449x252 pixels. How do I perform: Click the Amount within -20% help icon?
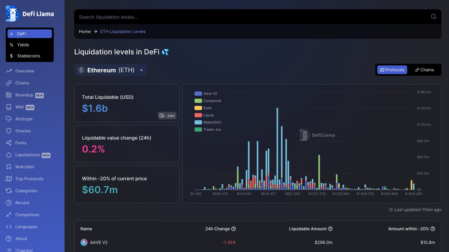click(433, 229)
